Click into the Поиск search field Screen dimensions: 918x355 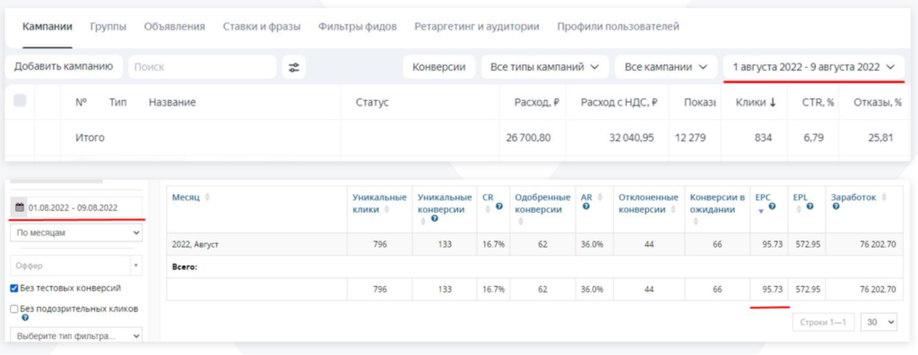pyautogui.click(x=202, y=67)
